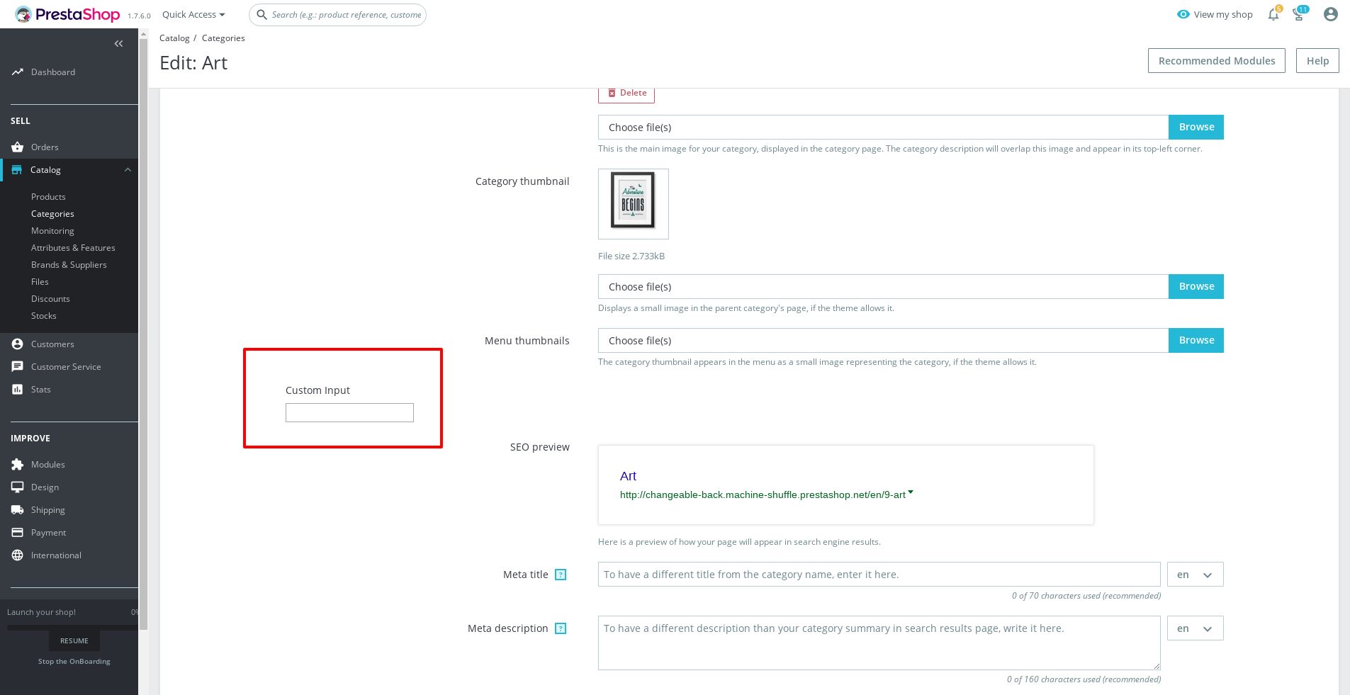Click the Delete button above the file chooser
Screen dimensions: 1350x695
(626, 93)
